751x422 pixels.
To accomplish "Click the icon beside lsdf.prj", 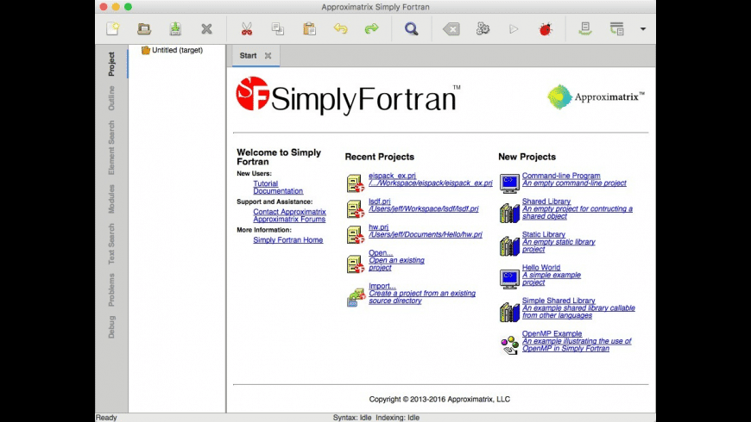I will [x=356, y=209].
